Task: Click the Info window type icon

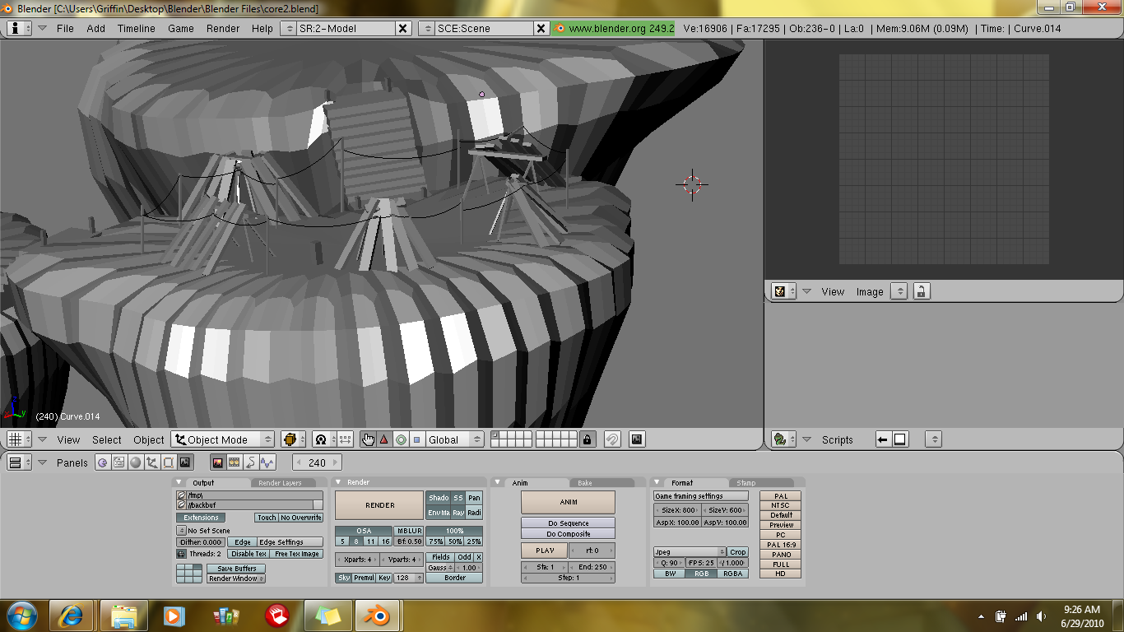Action: [x=19, y=28]
